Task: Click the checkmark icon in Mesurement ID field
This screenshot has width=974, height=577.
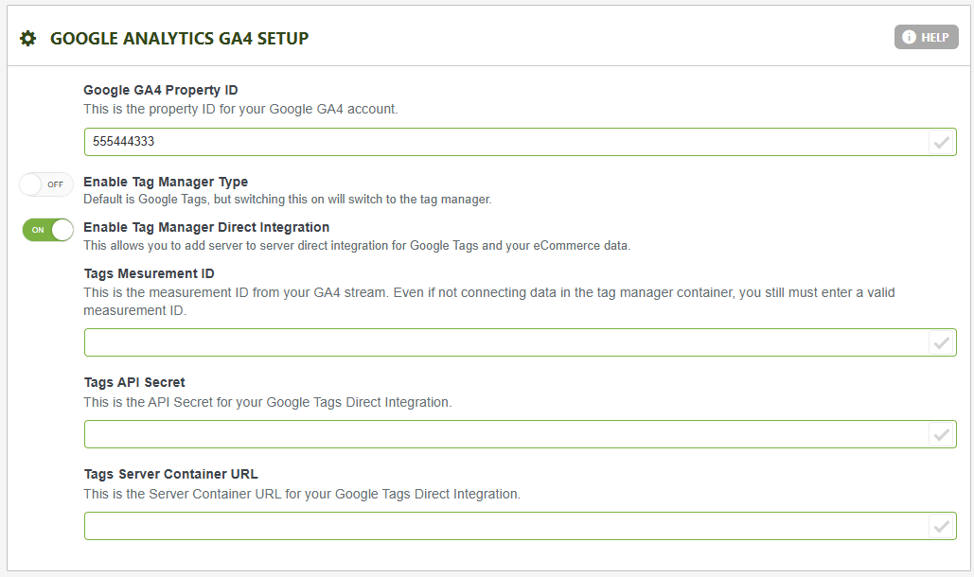Action: coord(941,343)
